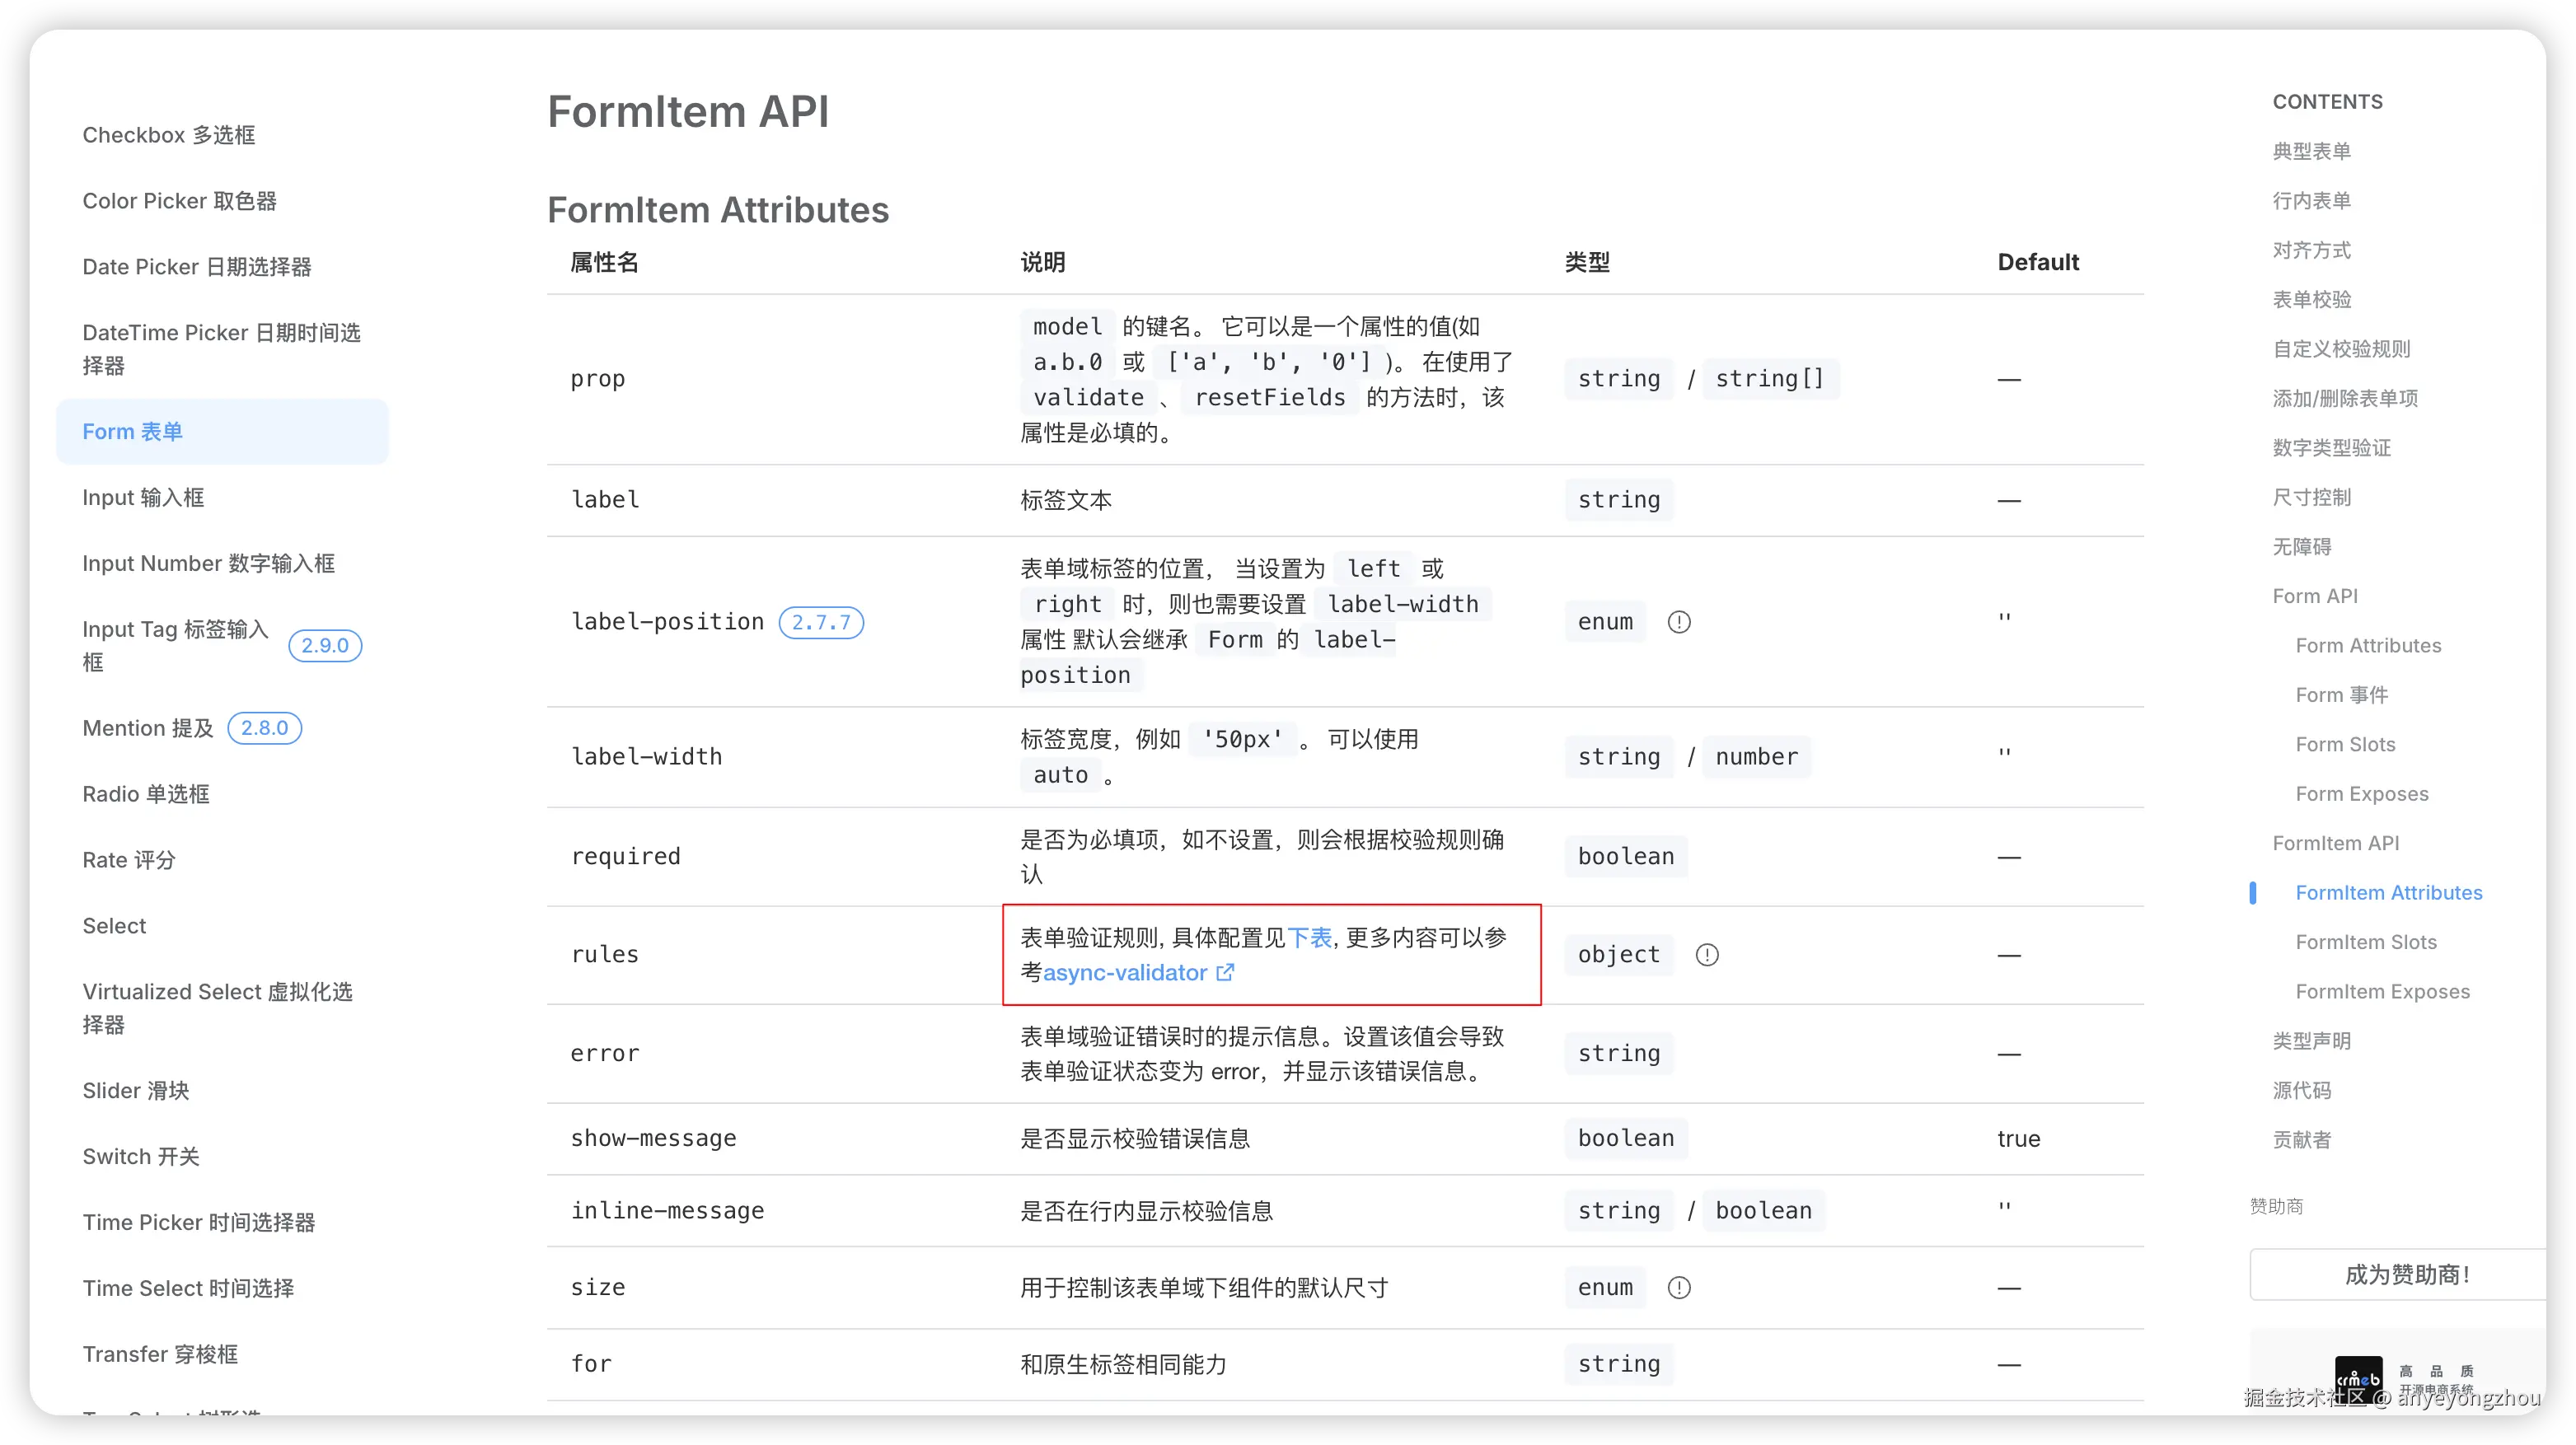
Task: Open the async-validator link
Action: click(1124, 973)
